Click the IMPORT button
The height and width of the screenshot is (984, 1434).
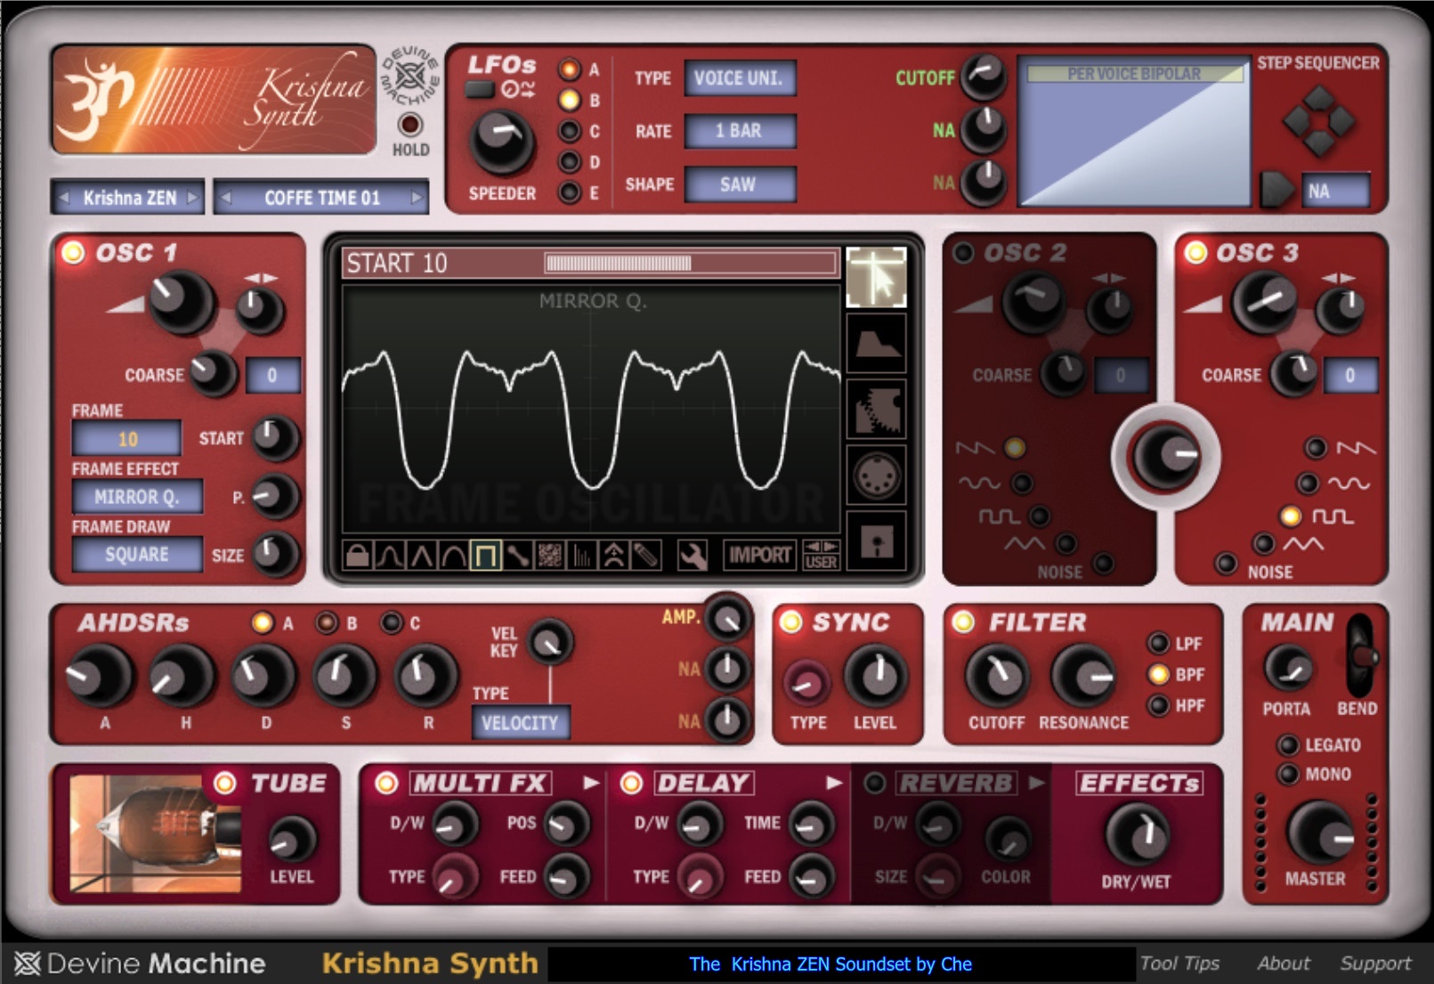(x=760, y=556)
